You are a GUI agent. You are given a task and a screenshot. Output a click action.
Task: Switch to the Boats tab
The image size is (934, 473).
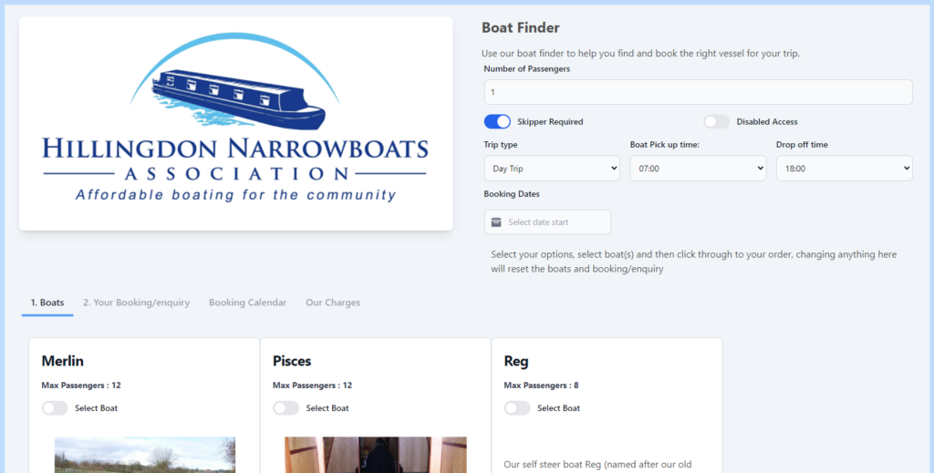pyautogui.click(x=47, y=303)
